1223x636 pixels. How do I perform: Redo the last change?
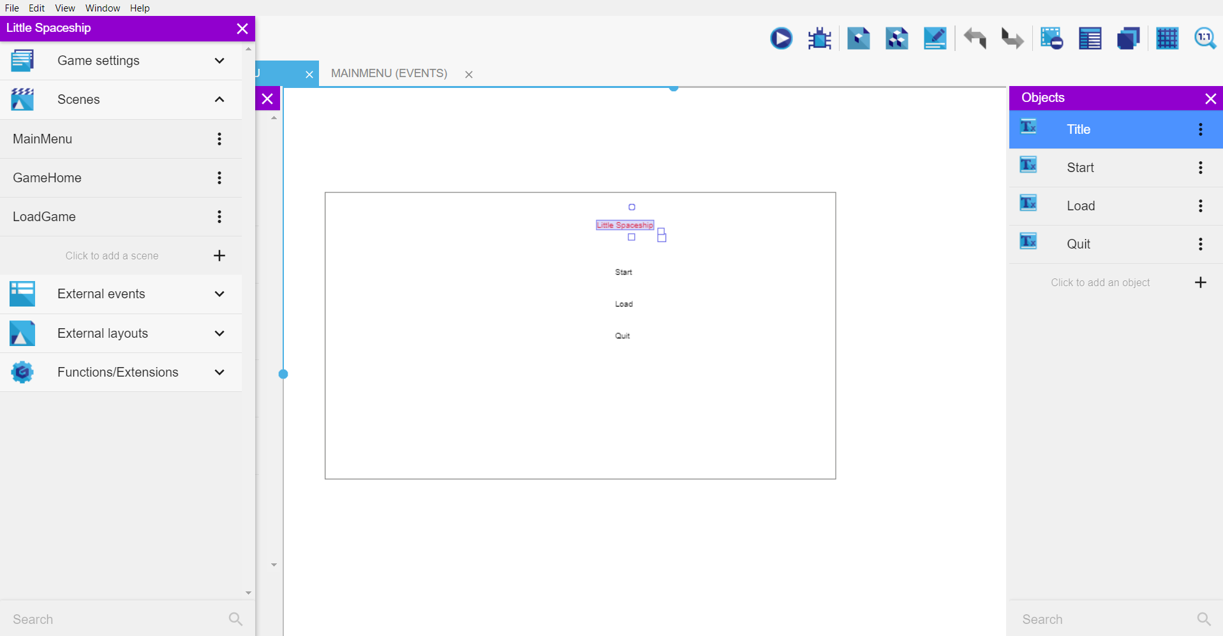(1012, 39)
